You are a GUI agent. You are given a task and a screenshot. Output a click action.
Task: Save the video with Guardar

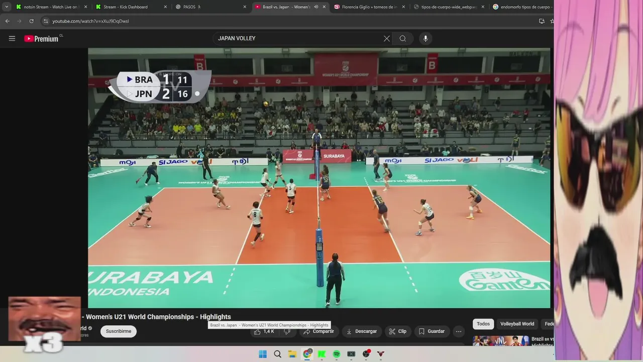point(432,331)
